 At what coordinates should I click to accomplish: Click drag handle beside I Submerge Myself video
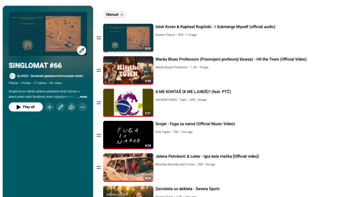pyautogui.click(x=99, y=38)
